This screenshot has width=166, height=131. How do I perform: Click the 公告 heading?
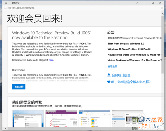pos(111,32)
